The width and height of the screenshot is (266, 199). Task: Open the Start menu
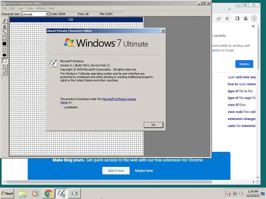(7, 193)
